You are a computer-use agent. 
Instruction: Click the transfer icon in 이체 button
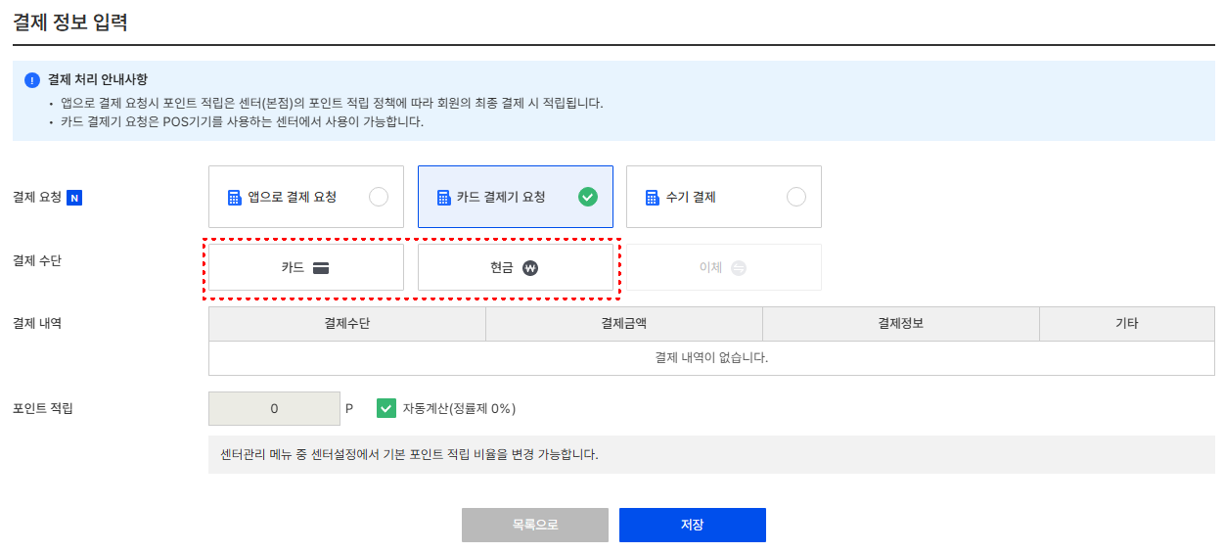tap(739, 267)
